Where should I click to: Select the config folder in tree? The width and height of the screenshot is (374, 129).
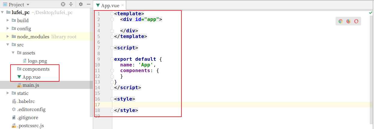click(x=21, y=29)
